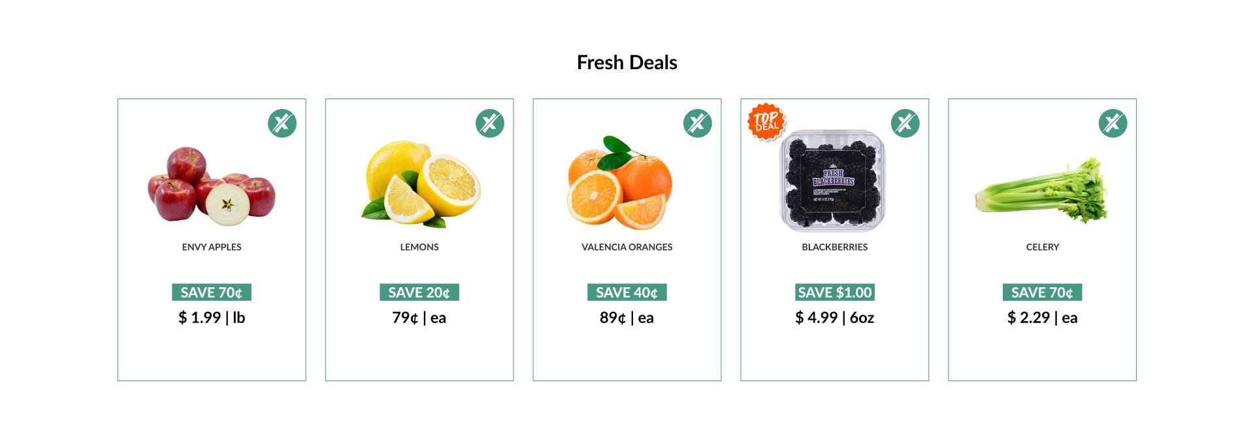Screen dimensions: 1255x438
Task: Select the Save 40¢ label on oranges
Action: pos(627,292)
